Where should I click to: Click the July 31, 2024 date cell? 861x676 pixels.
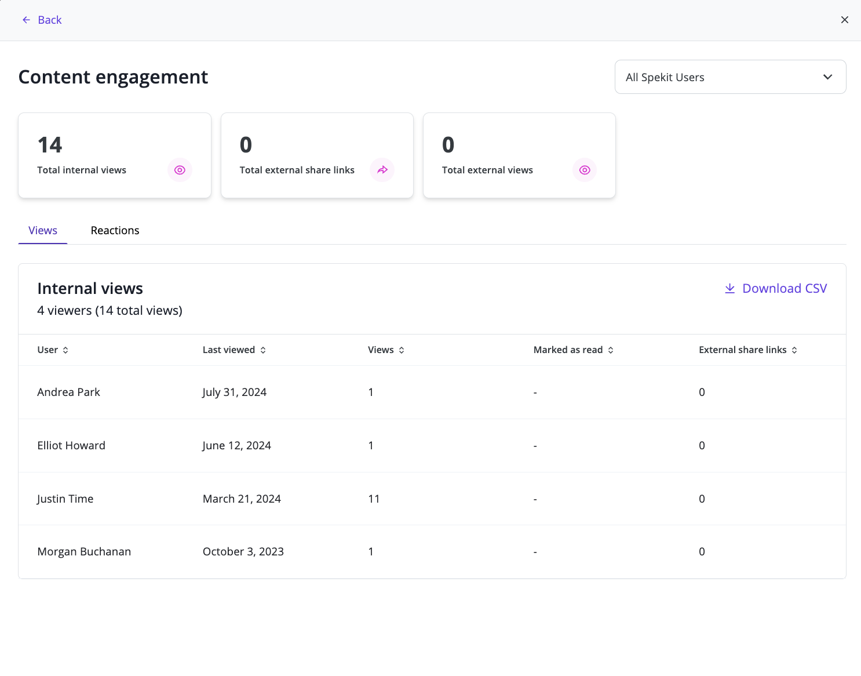point(234,392)
